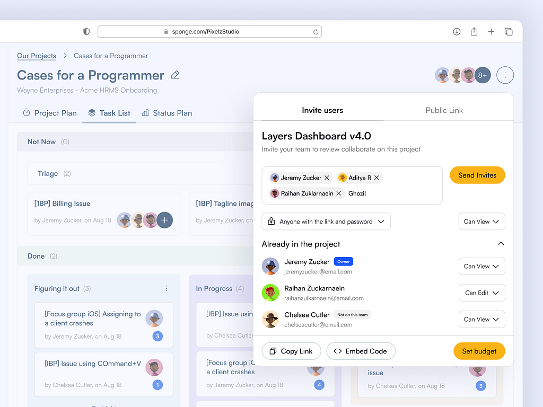Change Chelsea Cutler's Can View permission

pyautogui.click(x=481, y=319)
